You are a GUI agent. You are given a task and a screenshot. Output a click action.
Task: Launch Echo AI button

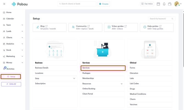pos(11,84)
